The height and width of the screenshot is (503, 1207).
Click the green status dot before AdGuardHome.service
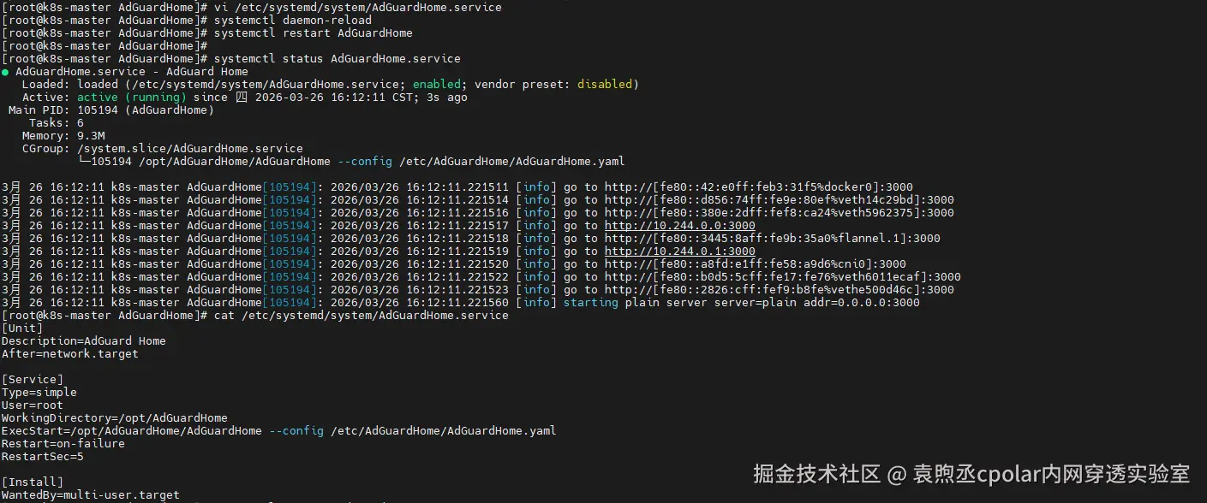click(5, 72)
